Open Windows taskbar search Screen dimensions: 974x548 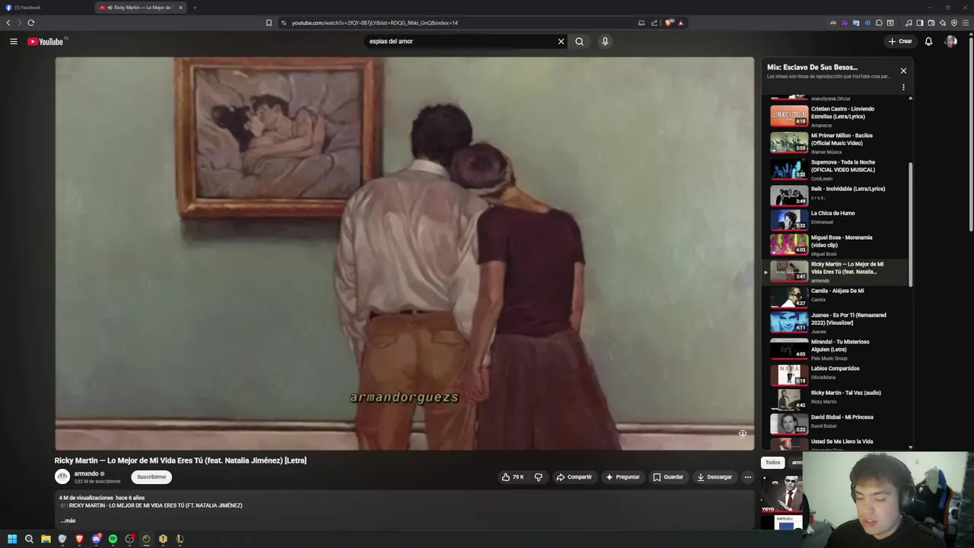click(29, 539)
